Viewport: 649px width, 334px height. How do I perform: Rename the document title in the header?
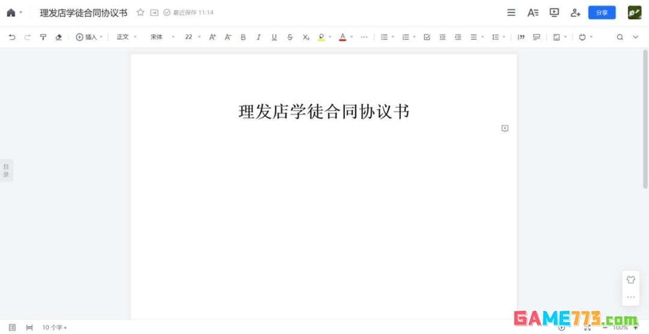(x=83, y=13)
